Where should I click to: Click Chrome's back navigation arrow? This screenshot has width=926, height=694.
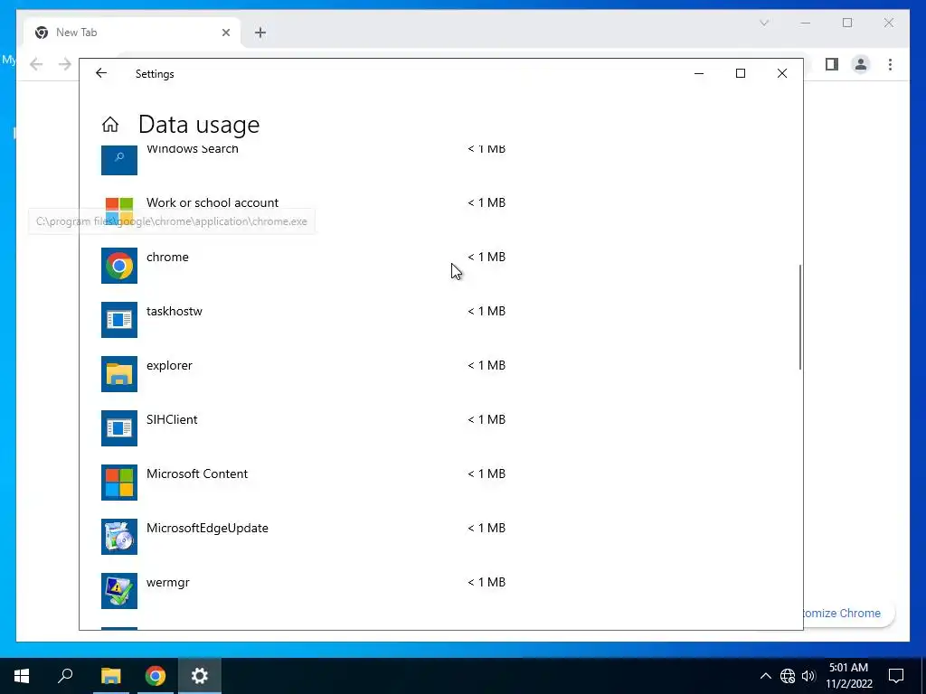pos(36,64)
